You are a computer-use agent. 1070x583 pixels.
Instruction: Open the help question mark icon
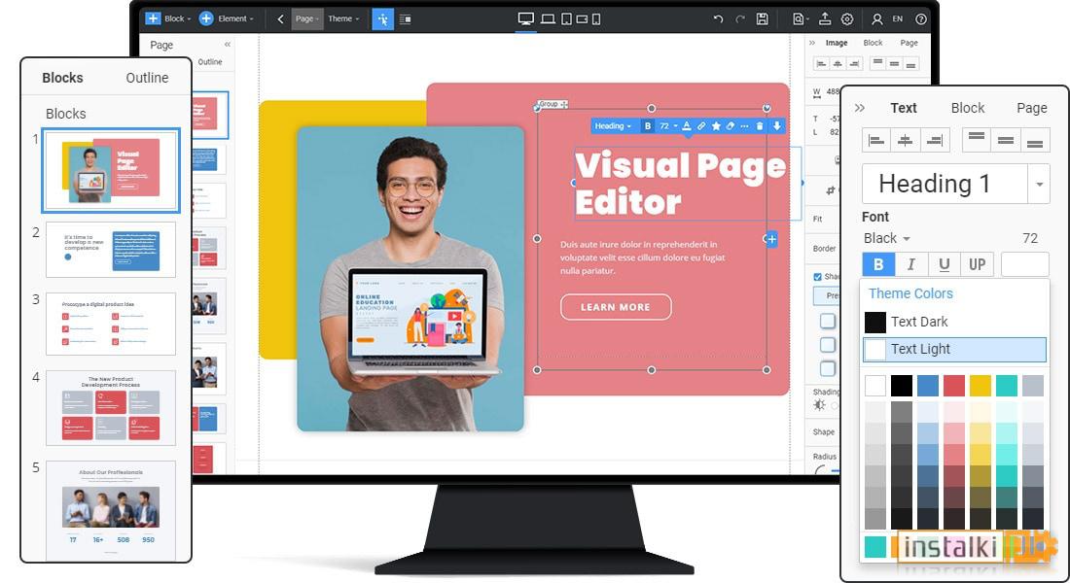click(x=920, y=19)
